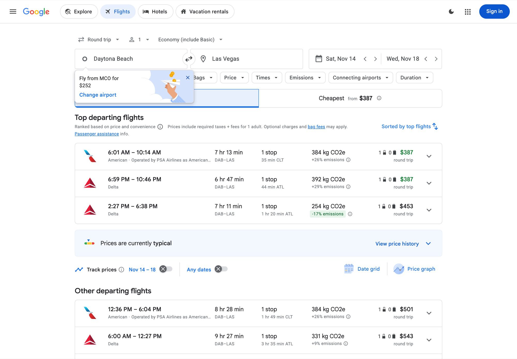Toggle dark mode moon icon
Screen dimensions: 517x359
click(451, 11)
